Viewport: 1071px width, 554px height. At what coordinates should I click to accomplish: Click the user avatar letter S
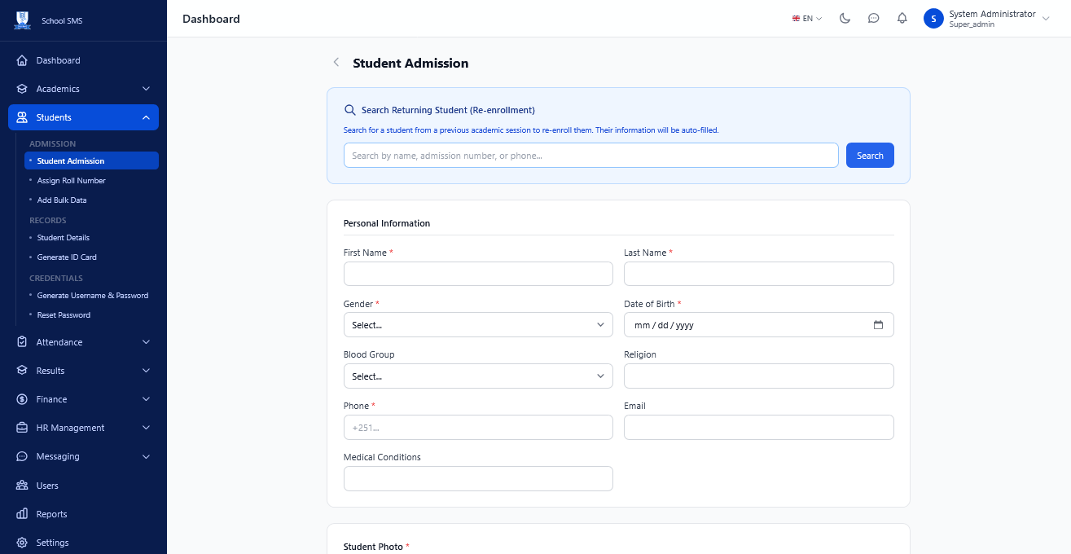point(933,18)
